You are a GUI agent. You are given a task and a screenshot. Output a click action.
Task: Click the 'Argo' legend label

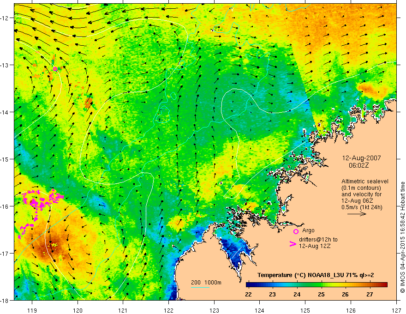308,230
